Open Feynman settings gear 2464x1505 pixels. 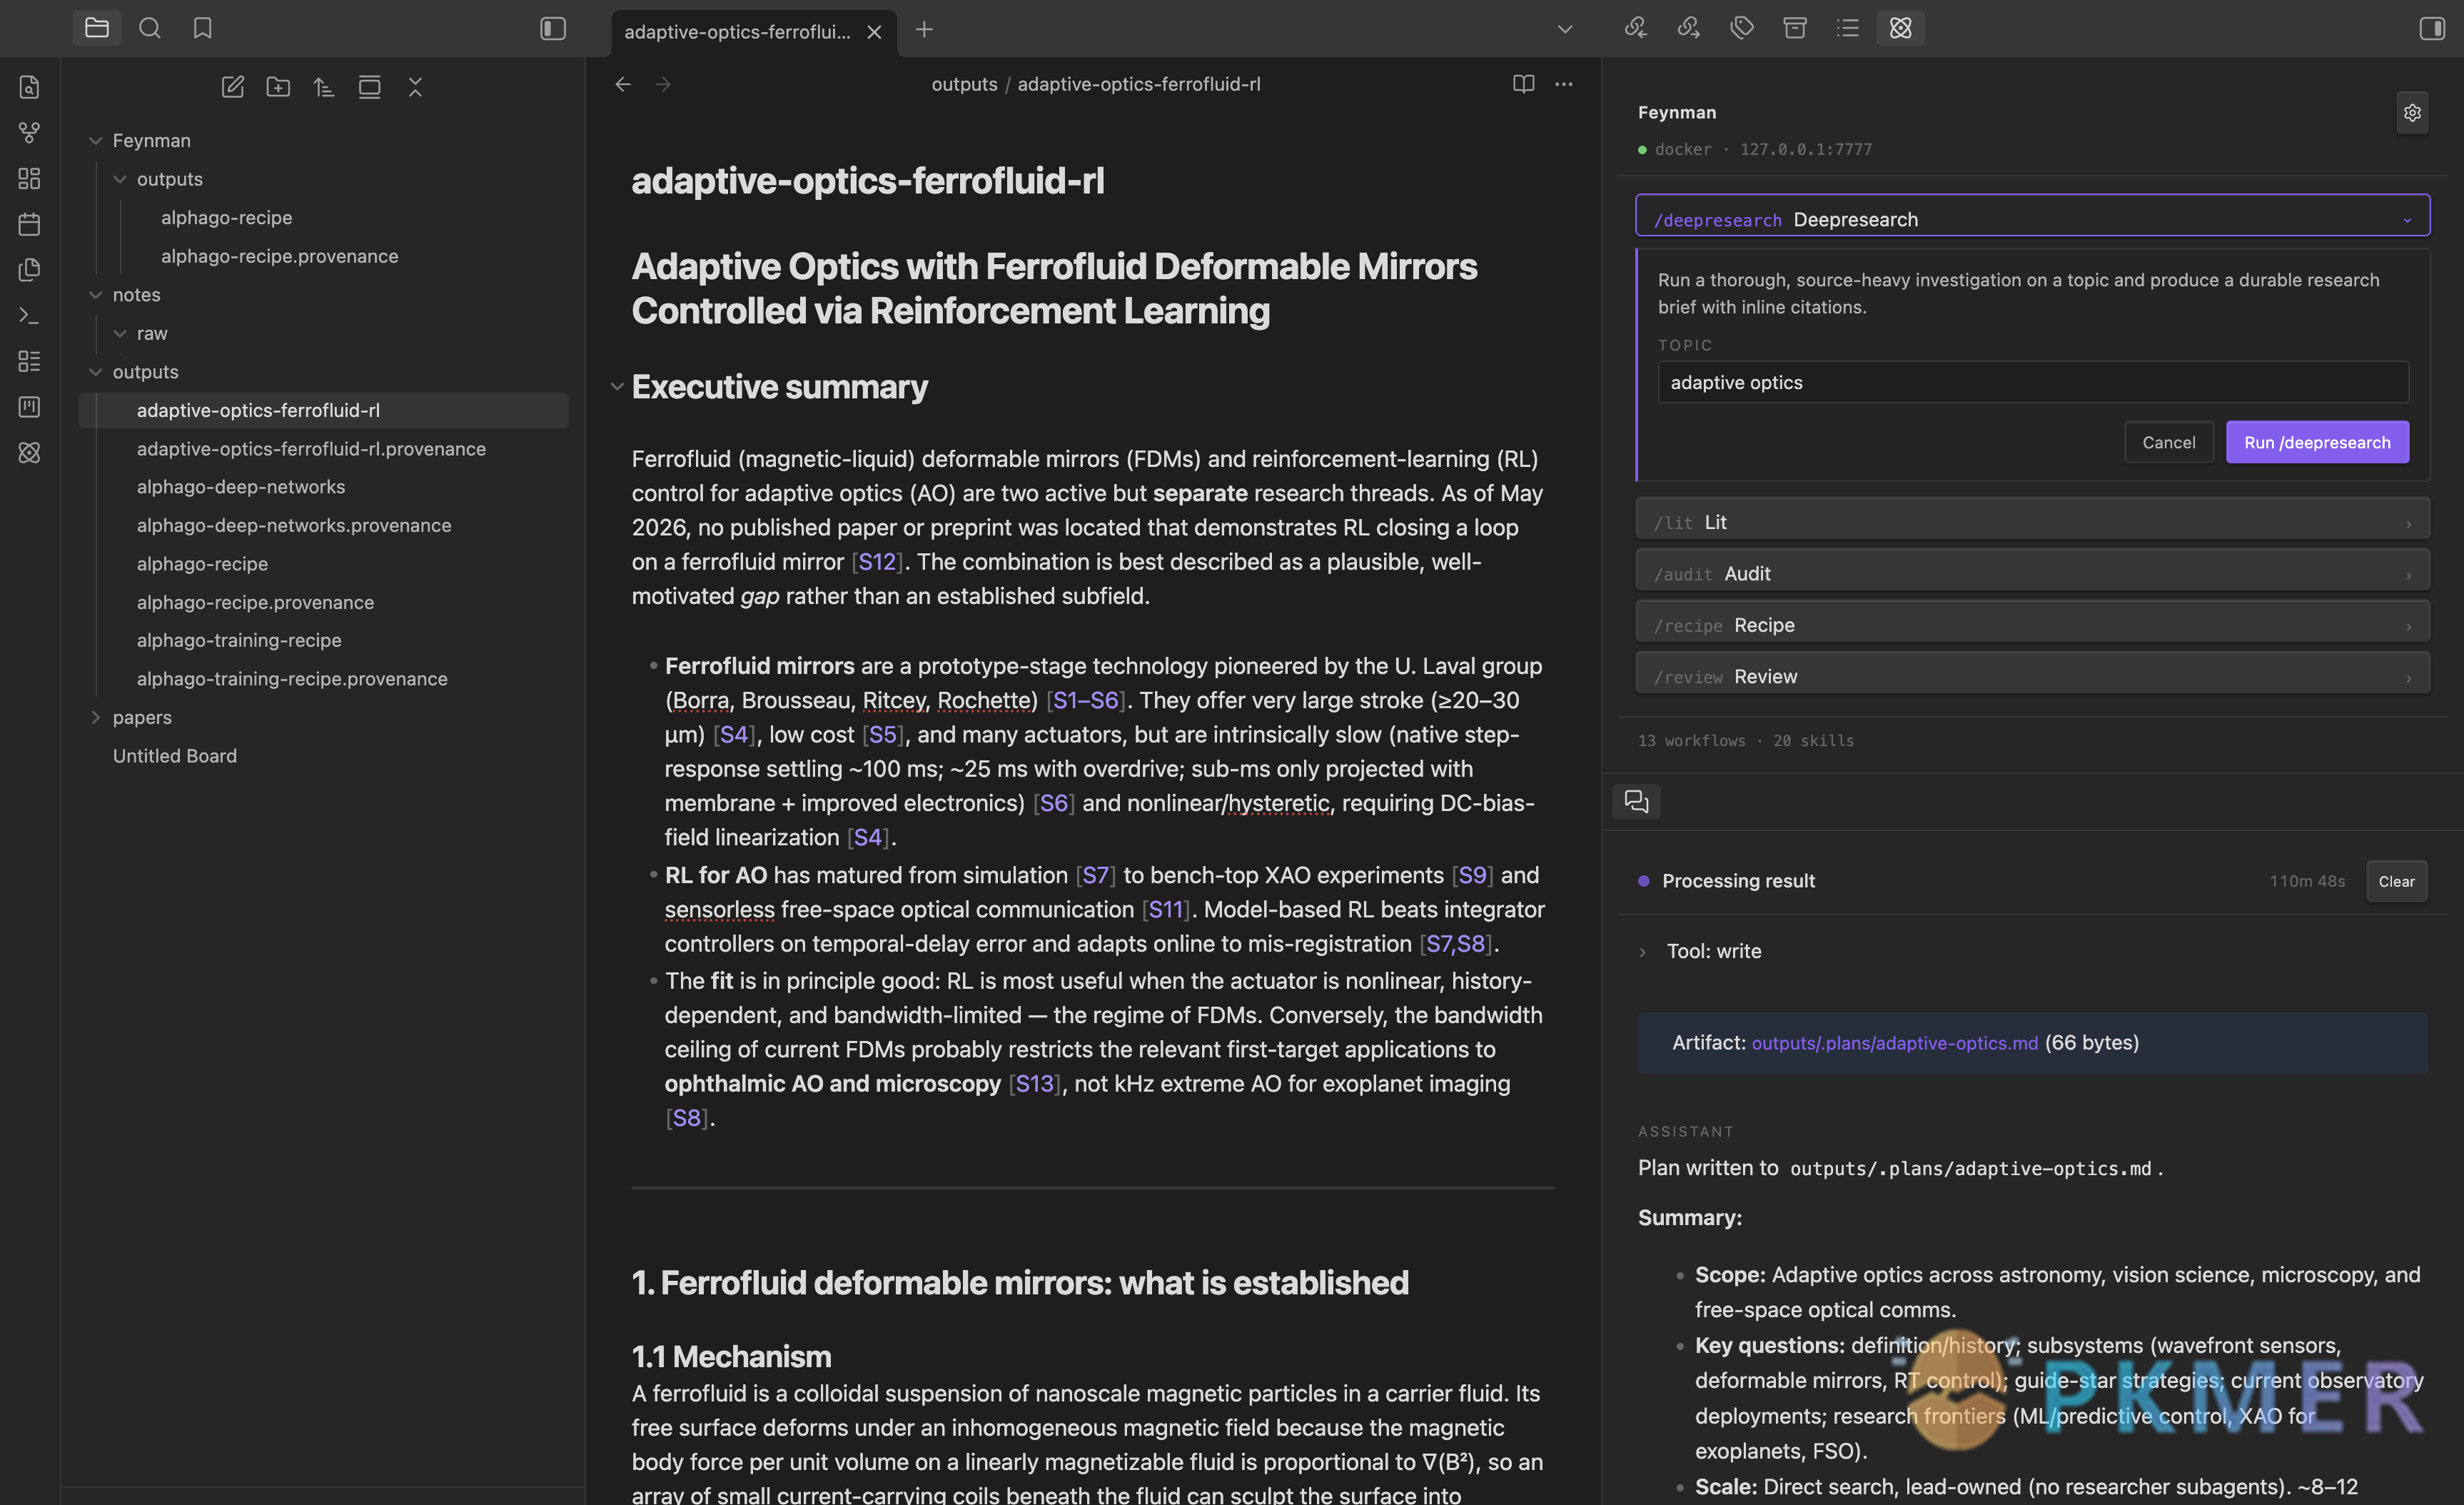point(2412,113)
